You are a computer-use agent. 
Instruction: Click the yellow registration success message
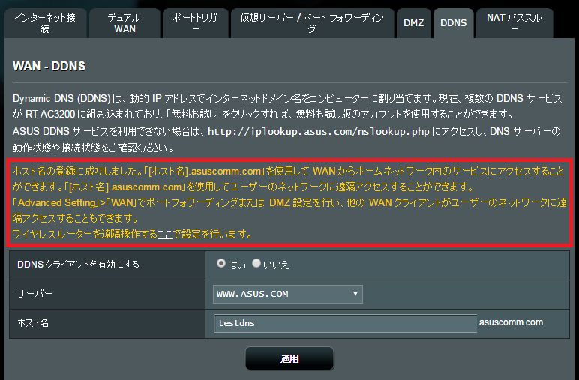click(289, 202)
